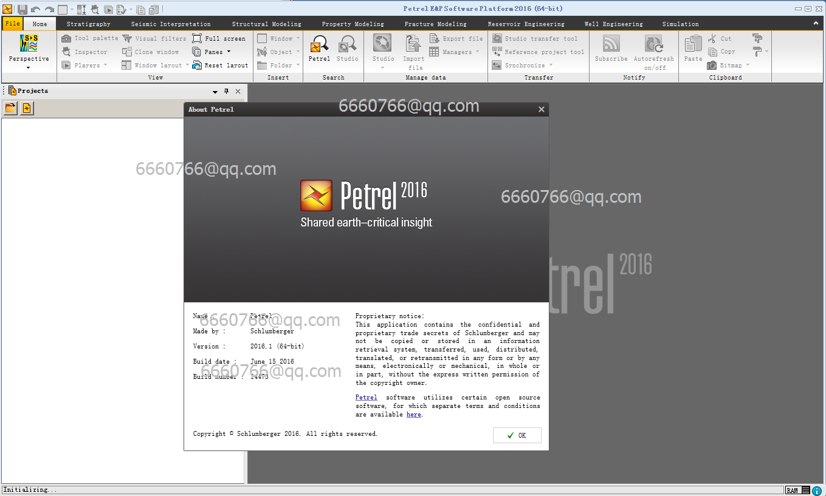Open the Projects pane options dropdown arrow
The width and height of the screenshot is (826, 496).
(215, 92)
